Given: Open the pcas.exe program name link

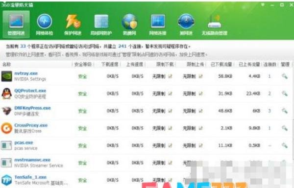Looking at the screenshot, I should (24, 142).
